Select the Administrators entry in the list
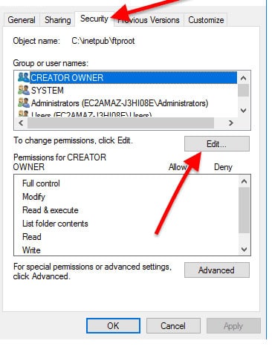The height and width of the screenshot is (358, 272). (120, 103)
